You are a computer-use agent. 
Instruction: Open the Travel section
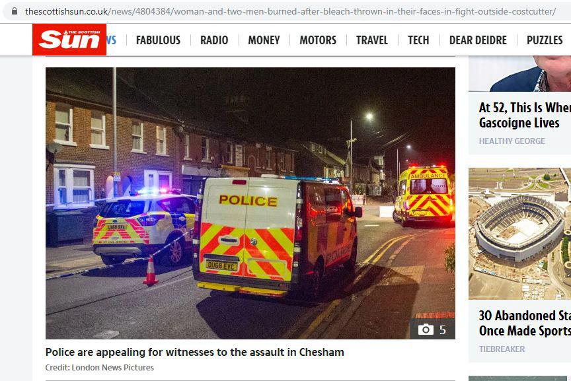[x=372, y=40]
